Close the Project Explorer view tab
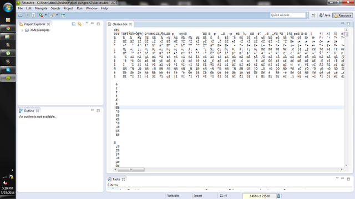 pos(49,24)
